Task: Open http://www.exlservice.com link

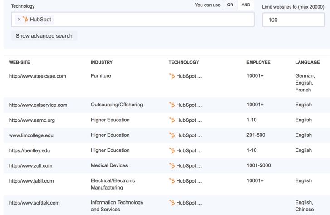Action: 38,105
